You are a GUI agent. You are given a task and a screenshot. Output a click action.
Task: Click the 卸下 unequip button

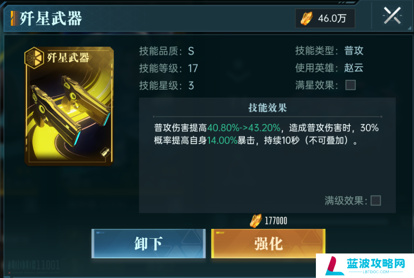(x=149, y=243)
